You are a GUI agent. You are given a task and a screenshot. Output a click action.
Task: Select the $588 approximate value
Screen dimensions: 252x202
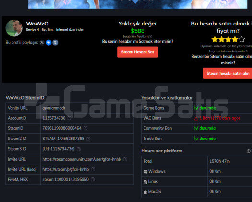pyautogui.click(x=138, y=31)
